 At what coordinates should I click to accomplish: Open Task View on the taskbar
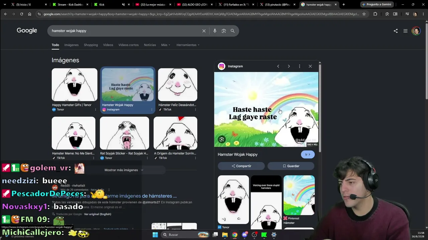(215, 235)
